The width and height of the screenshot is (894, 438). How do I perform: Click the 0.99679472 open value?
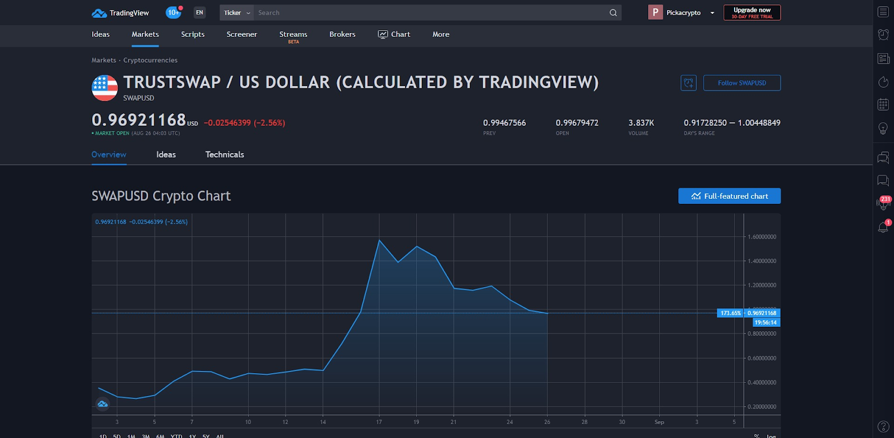pos(577,123)
